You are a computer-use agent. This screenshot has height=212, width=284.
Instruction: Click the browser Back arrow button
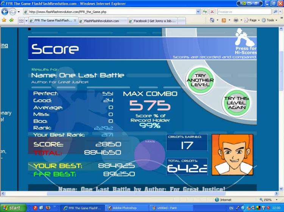pos(5,12)
